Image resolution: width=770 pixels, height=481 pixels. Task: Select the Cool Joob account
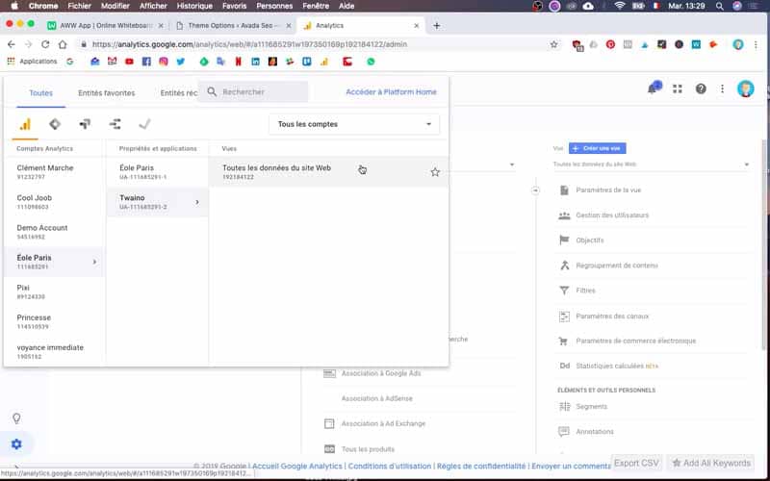[55, 202]
